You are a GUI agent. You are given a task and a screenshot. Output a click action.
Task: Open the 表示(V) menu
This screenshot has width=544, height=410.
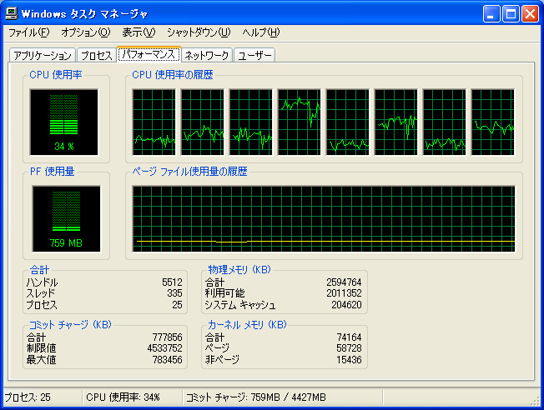(139, 32)
